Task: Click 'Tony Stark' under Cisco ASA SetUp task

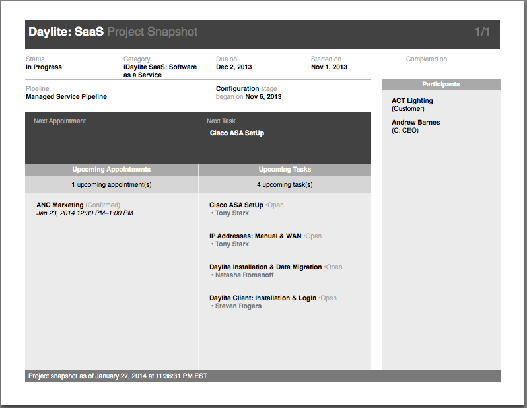Action: pyautogui.click(x=232, y=213)
